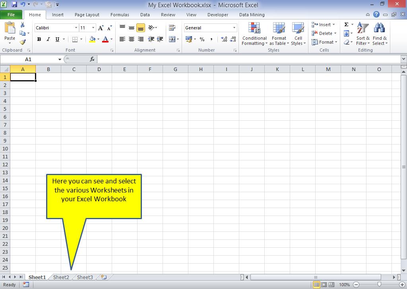Screen dimensions: 407x289
Task: Click the zoom slider handle
Action: [379, 285]
